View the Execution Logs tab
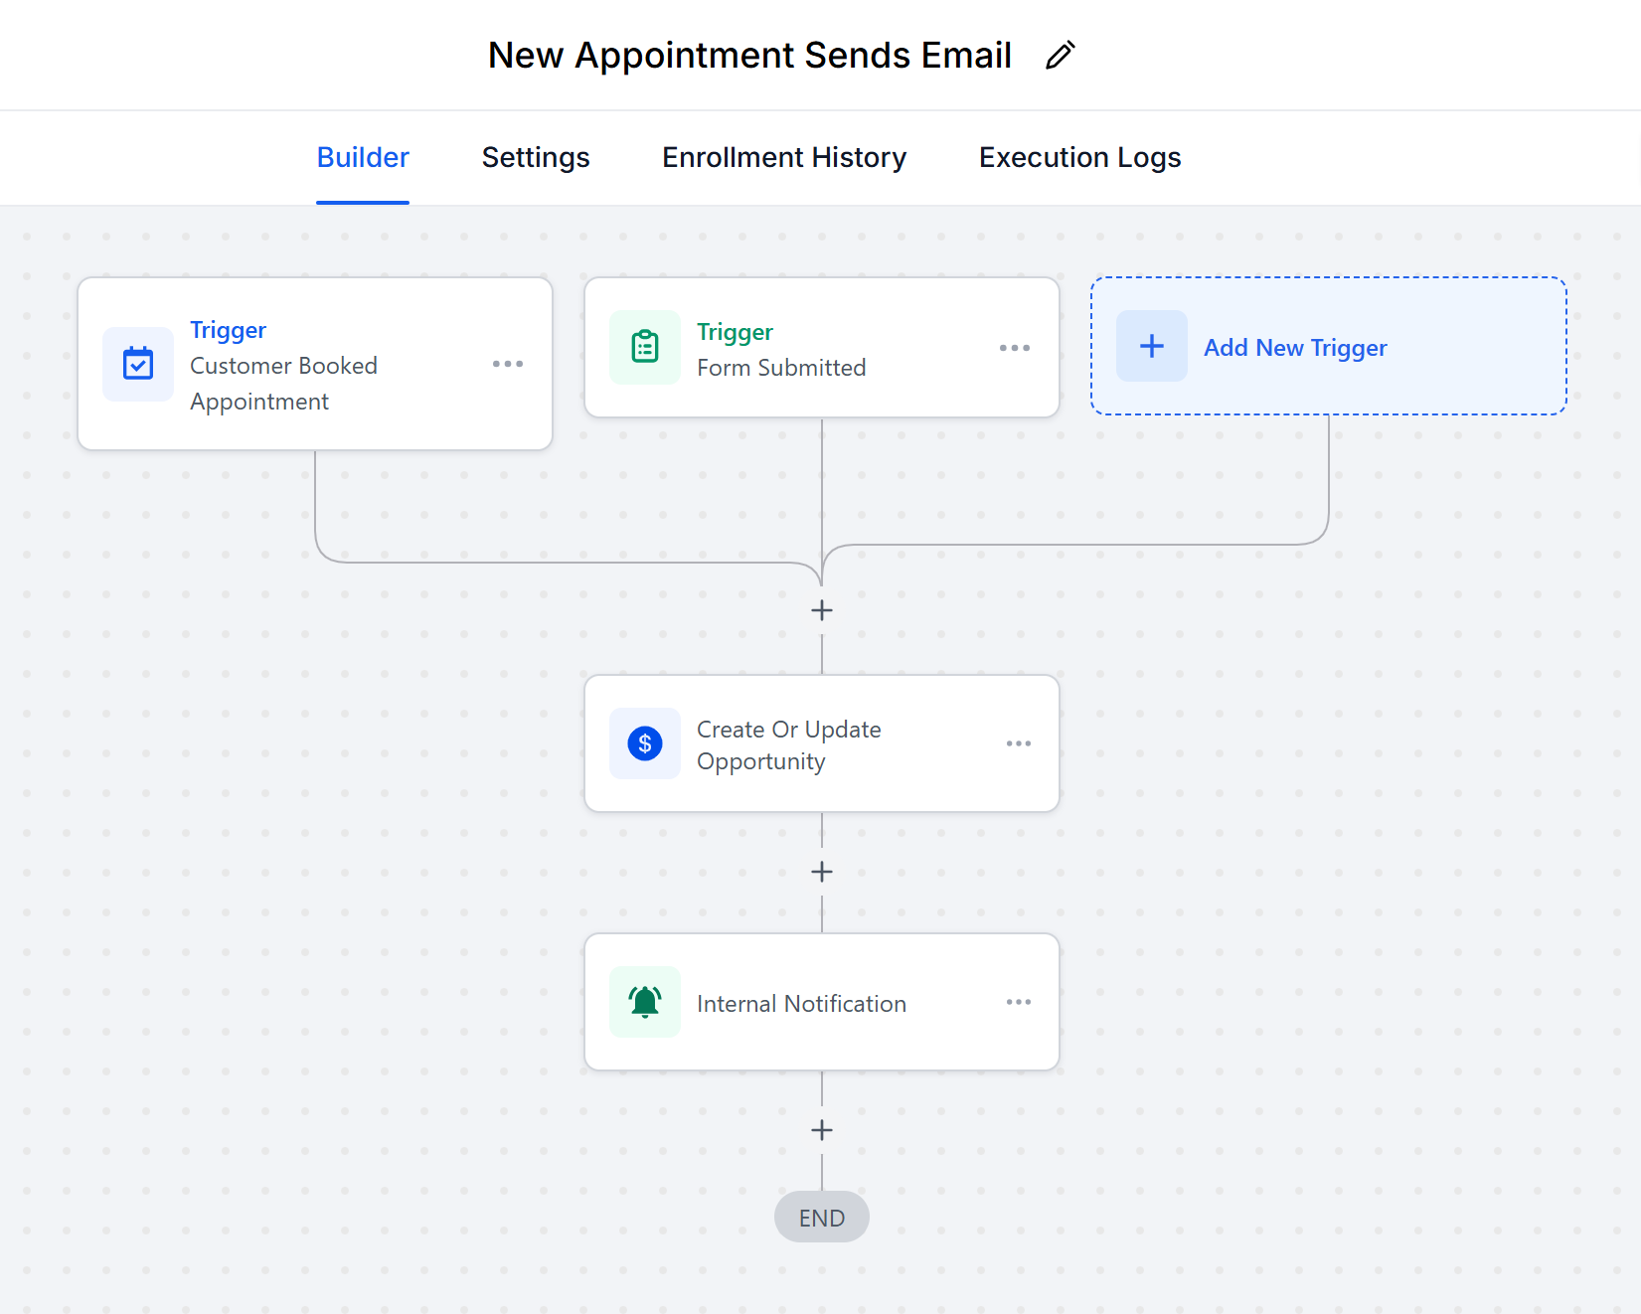The image size is (1641, 1314). (1079, 157)
